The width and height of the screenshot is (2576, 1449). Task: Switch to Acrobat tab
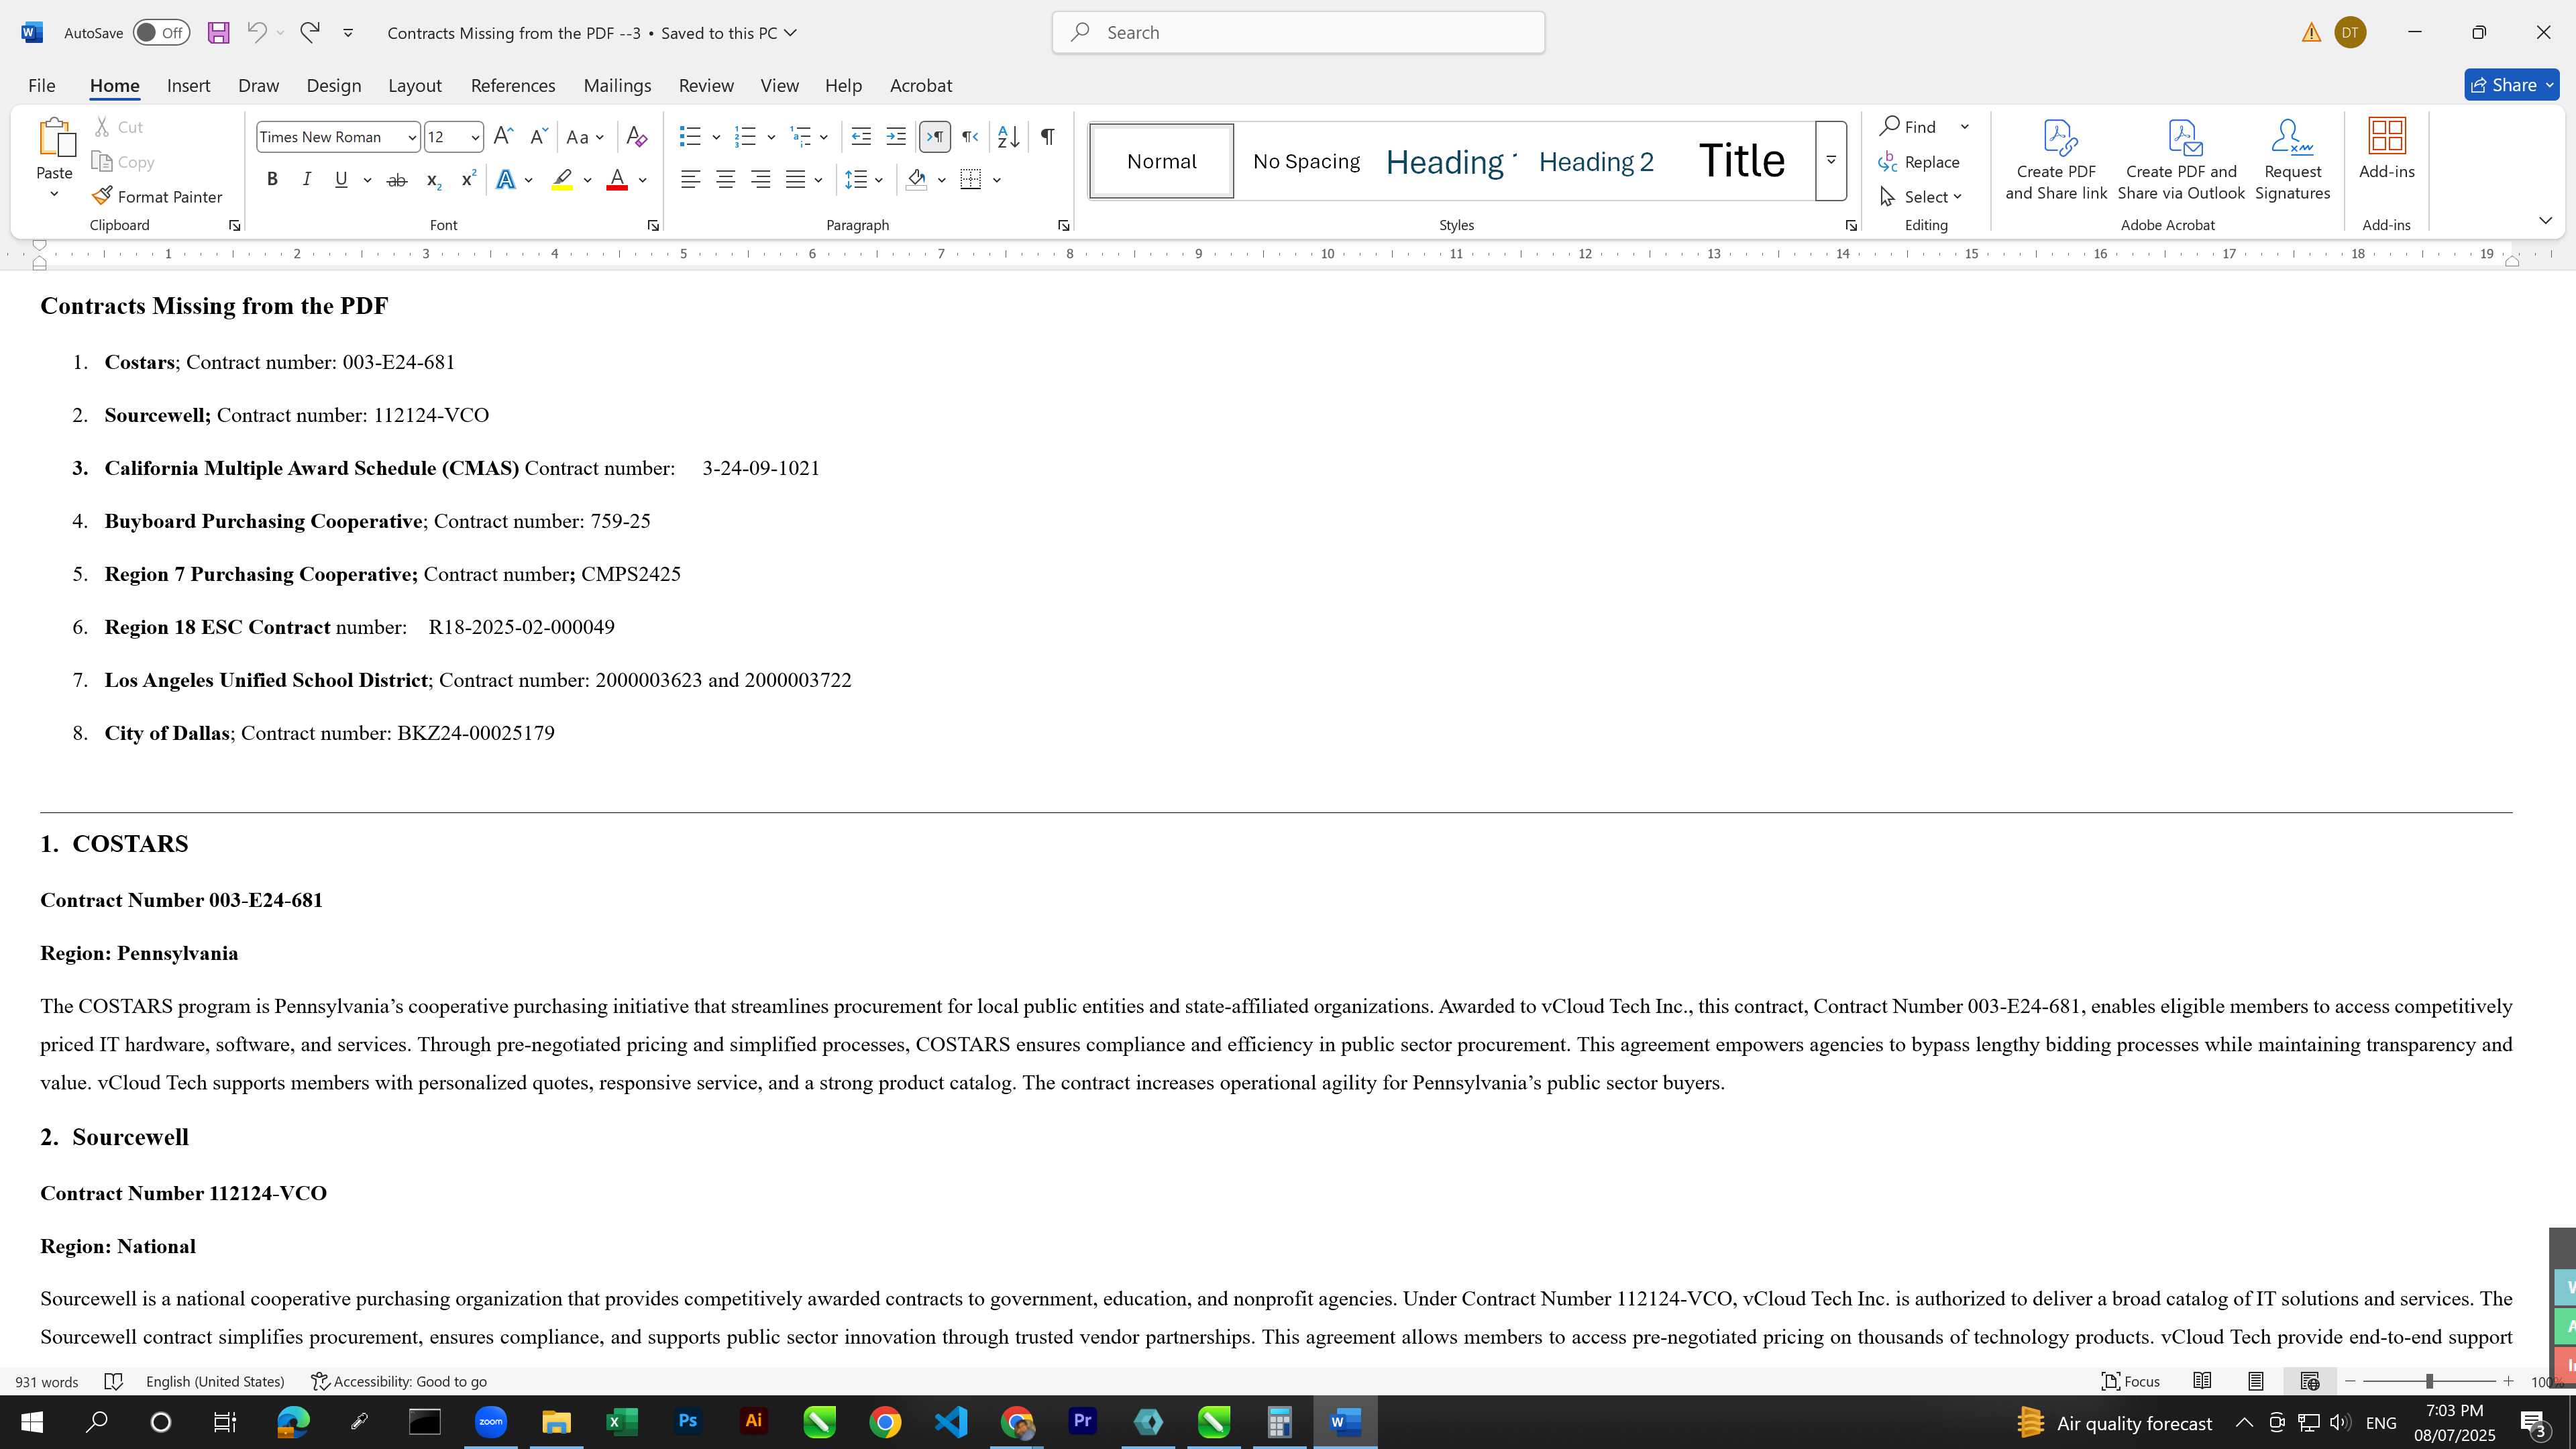coord(921,86)
